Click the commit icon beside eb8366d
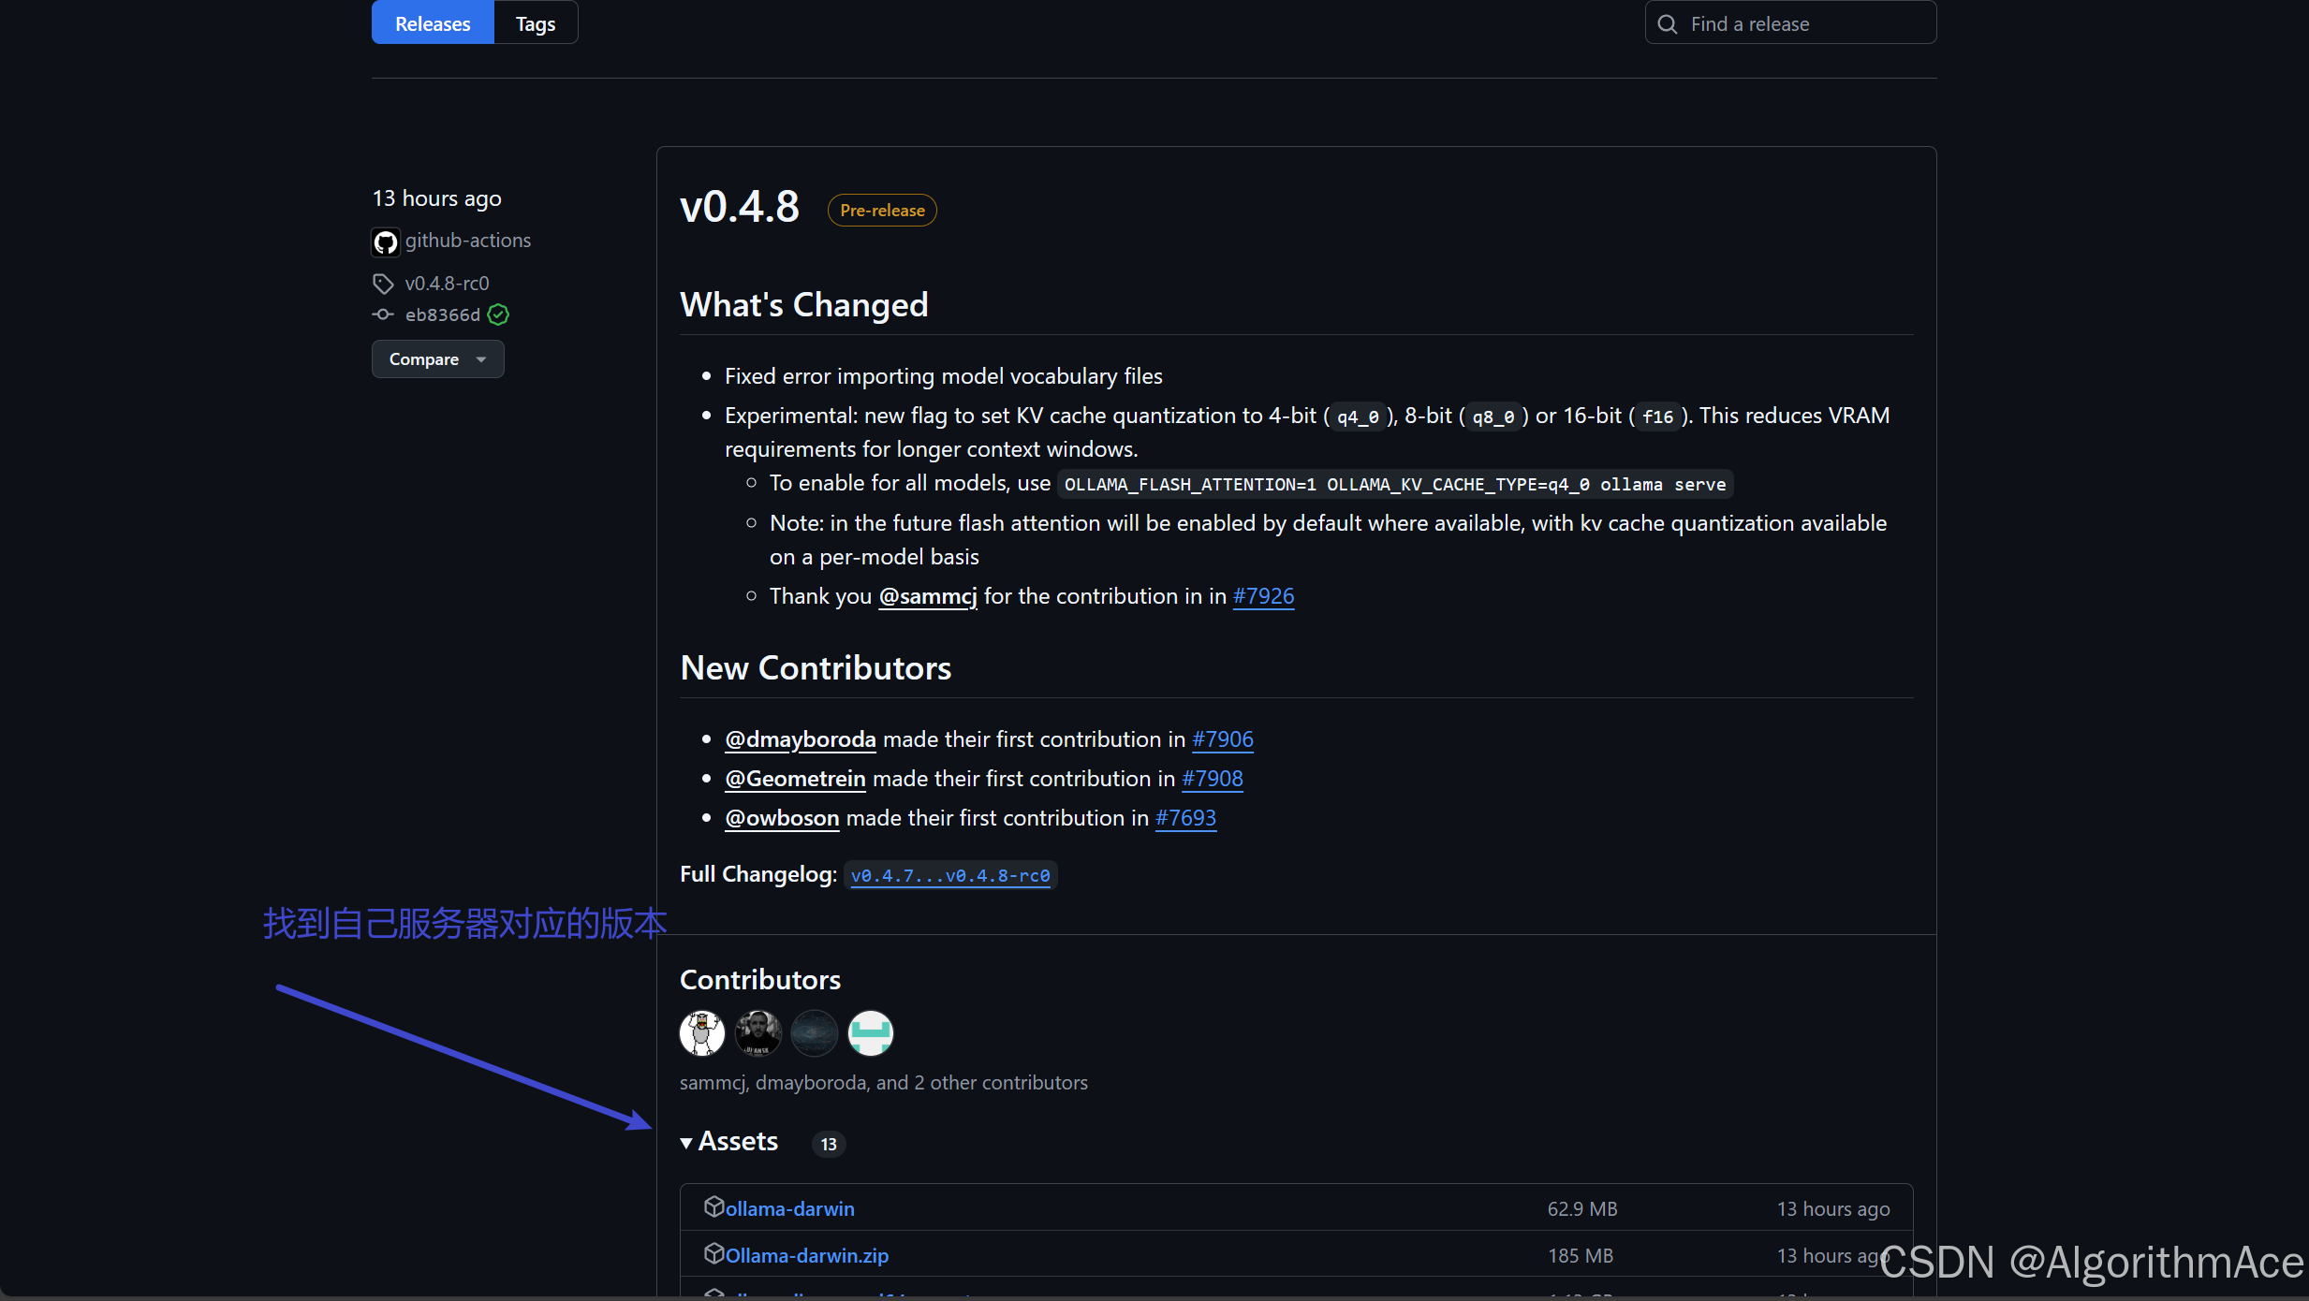 pos(383,314)
